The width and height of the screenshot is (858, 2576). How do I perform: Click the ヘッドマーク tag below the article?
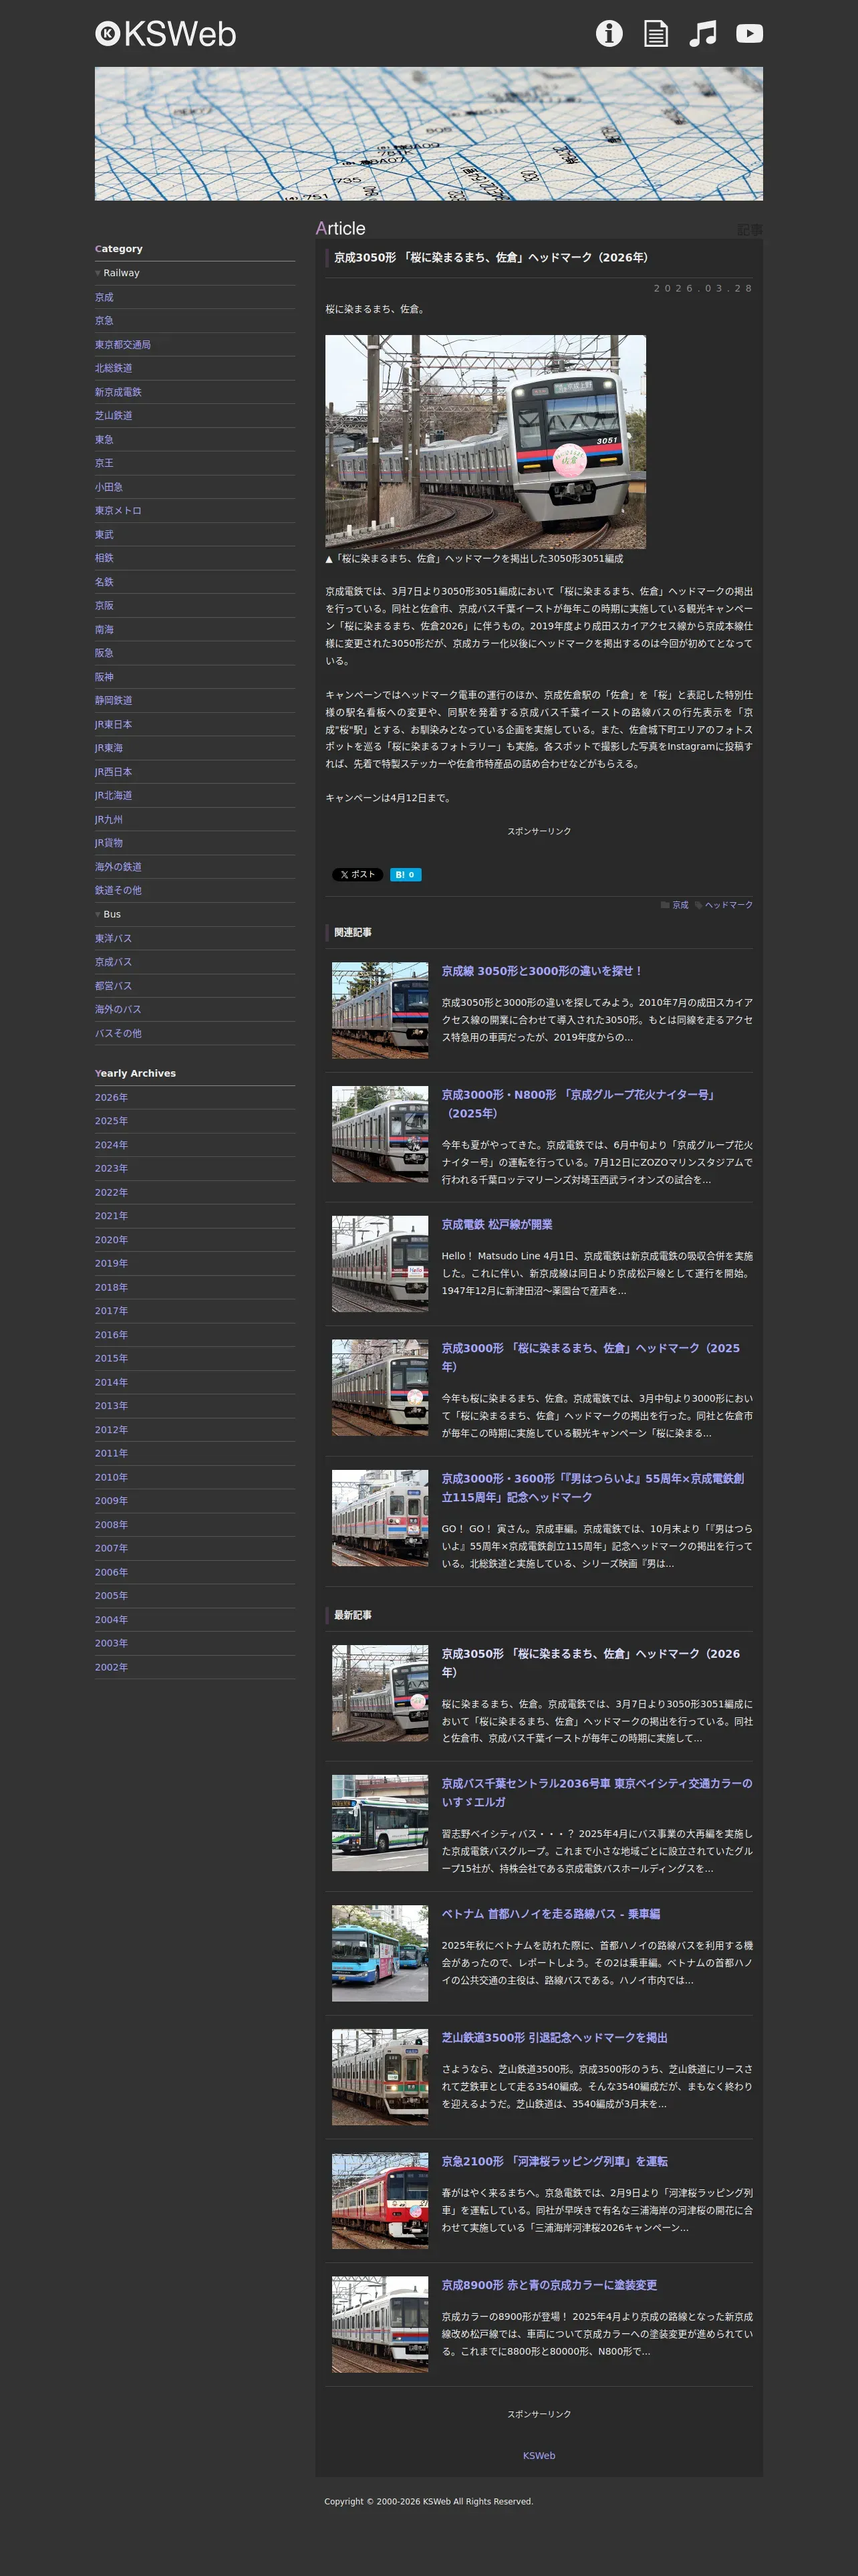point(729,905)
